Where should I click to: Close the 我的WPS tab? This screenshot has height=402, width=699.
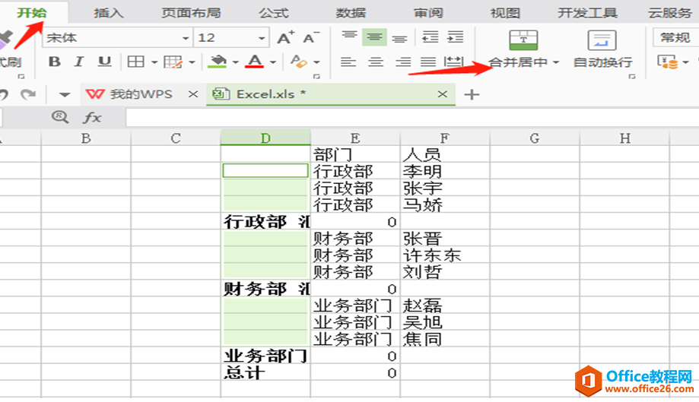193,94
